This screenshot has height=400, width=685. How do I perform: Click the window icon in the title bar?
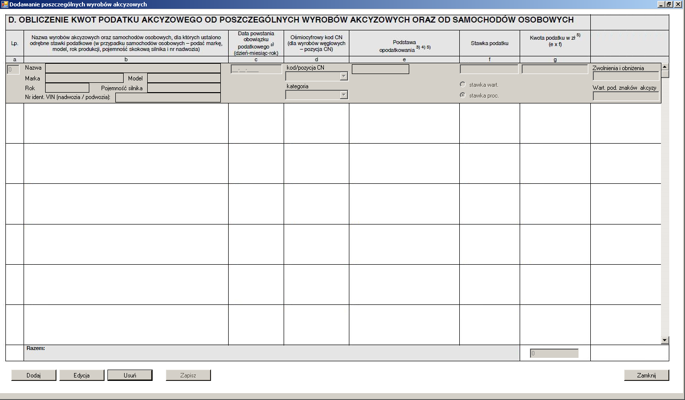(5, 4)
